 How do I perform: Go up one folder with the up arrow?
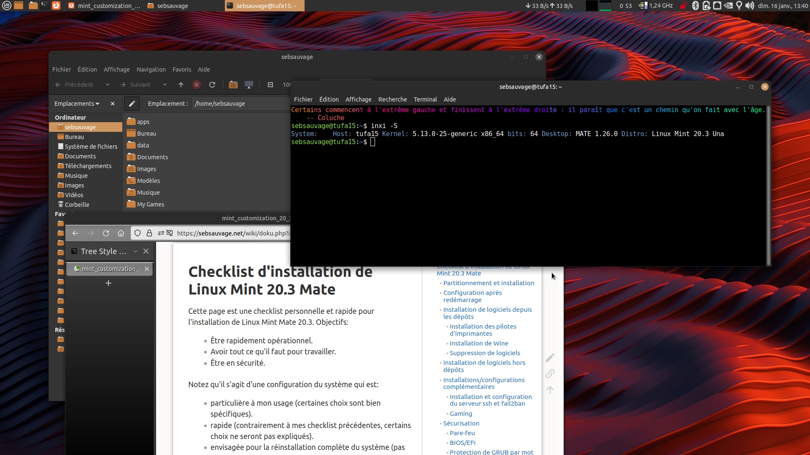click(x=181, y=85)
